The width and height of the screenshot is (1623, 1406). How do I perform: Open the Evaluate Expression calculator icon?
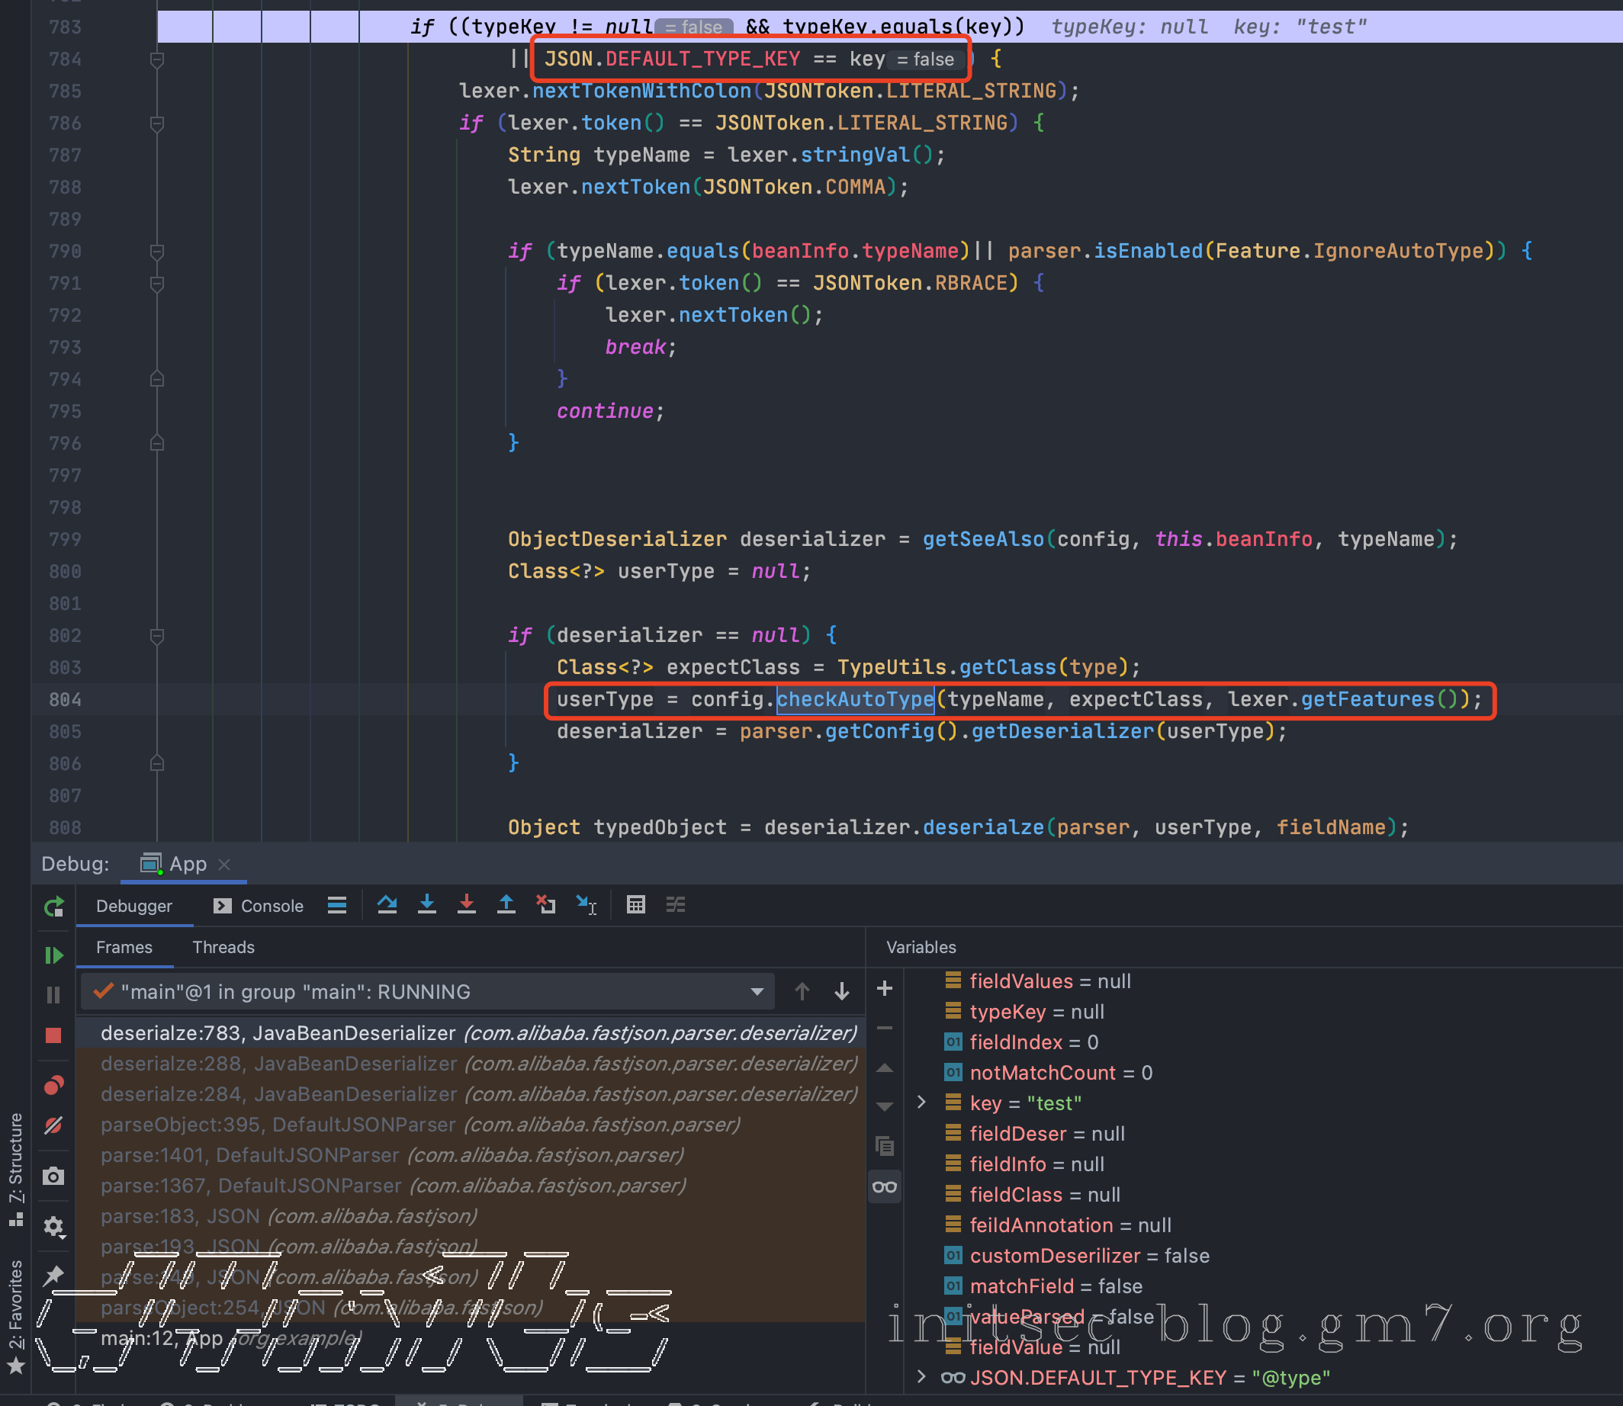[636, 904]
